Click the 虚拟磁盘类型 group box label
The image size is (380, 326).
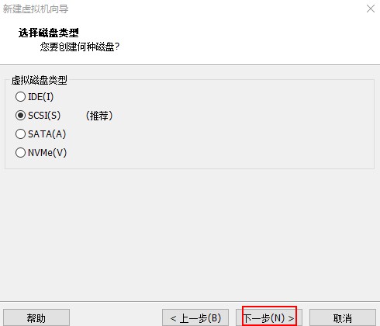click(x=40, y=80)
